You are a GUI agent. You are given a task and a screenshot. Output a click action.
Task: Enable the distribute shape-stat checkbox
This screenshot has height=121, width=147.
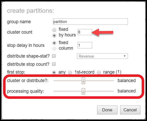(x=54, y=56)
